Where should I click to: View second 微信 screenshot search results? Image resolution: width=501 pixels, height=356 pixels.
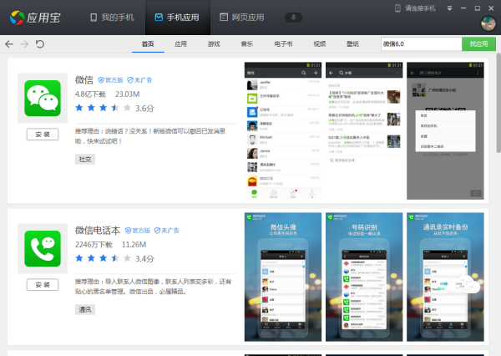pos(364,131)
